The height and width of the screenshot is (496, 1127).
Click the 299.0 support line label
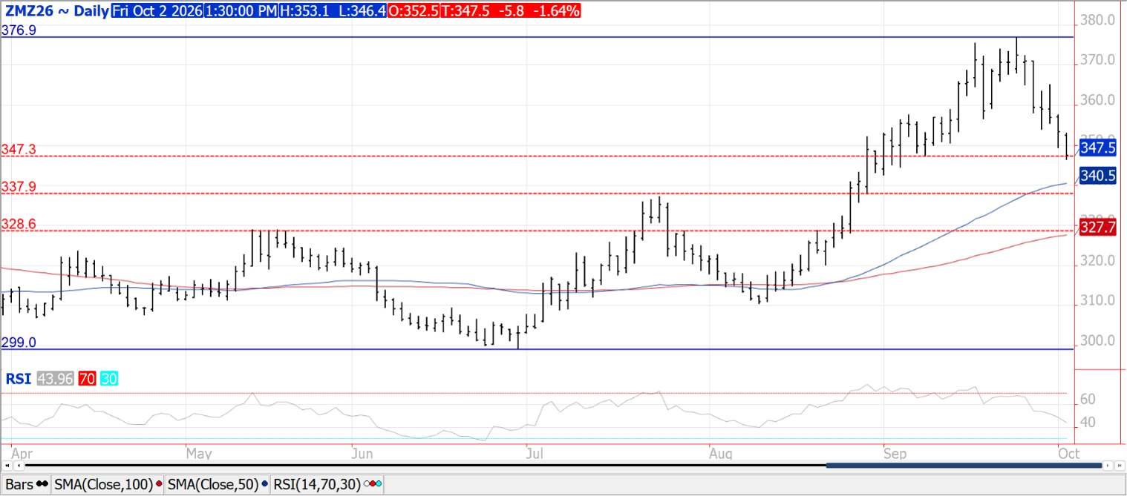(x=19, y=343)
